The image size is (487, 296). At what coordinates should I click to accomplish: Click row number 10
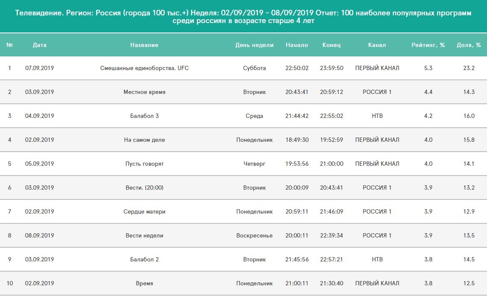[10, 283]
